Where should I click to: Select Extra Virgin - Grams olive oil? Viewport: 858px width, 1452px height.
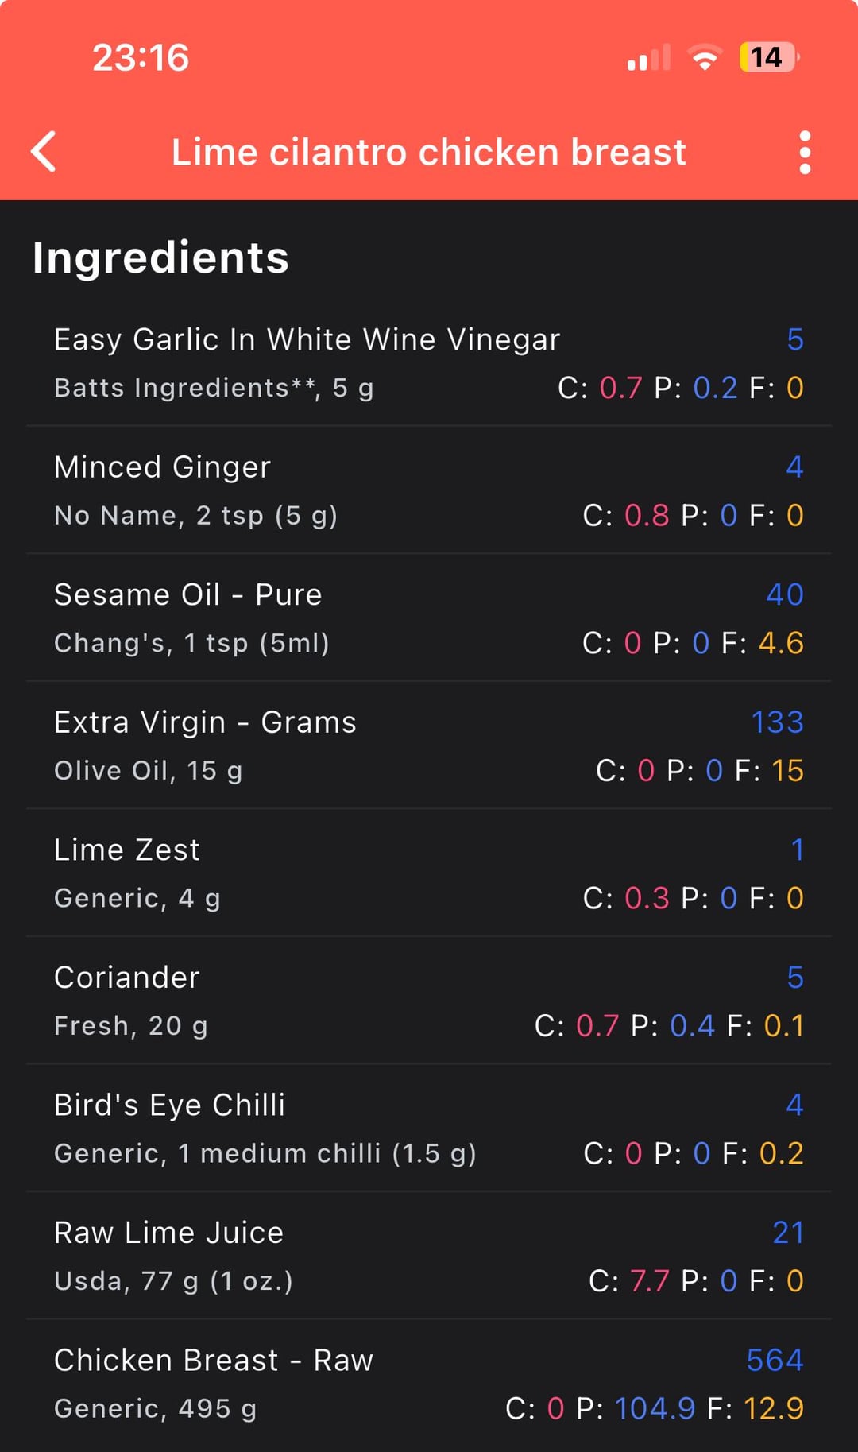pos(205,722)
